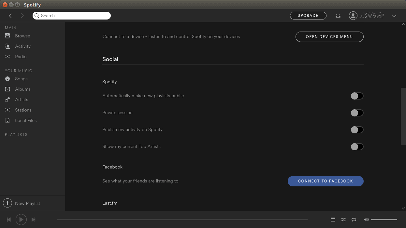The width and height of the screenshot is (406, 228).
Task: Enable Show my current Top Artists
Action: click(357, 147)
